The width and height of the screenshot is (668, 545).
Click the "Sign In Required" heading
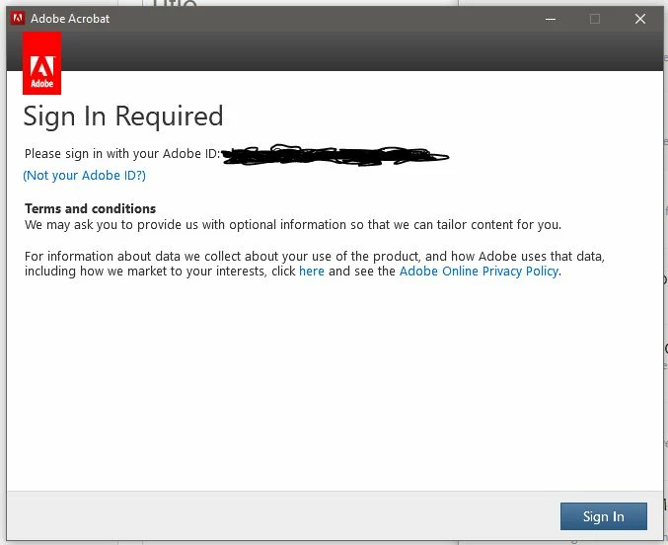click(x=123, y=117)
